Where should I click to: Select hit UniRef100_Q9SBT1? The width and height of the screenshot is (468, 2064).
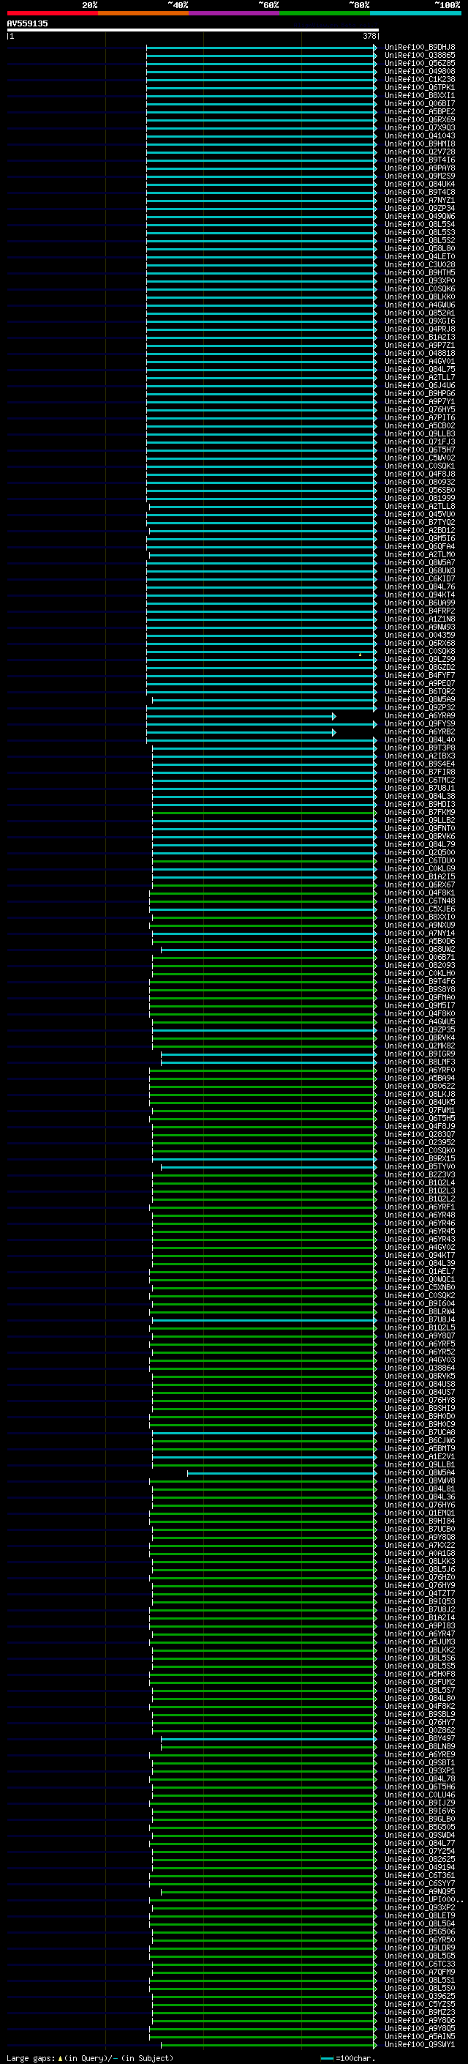pyautogui.click(x=419, y=1763)
